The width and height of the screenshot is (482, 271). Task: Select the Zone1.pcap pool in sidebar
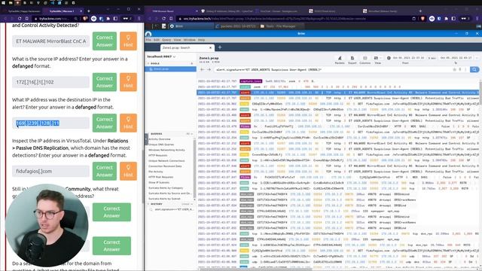click(x=170, y=69)
